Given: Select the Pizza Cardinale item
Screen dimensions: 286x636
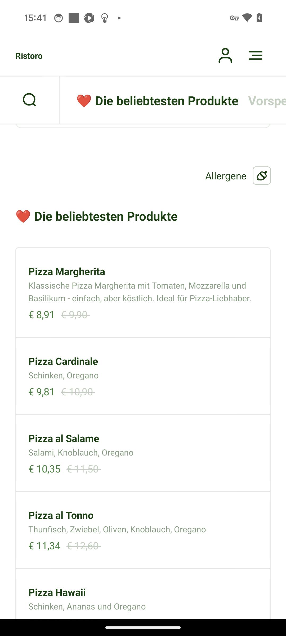Looking at the screenshot, I should point(143,376).
